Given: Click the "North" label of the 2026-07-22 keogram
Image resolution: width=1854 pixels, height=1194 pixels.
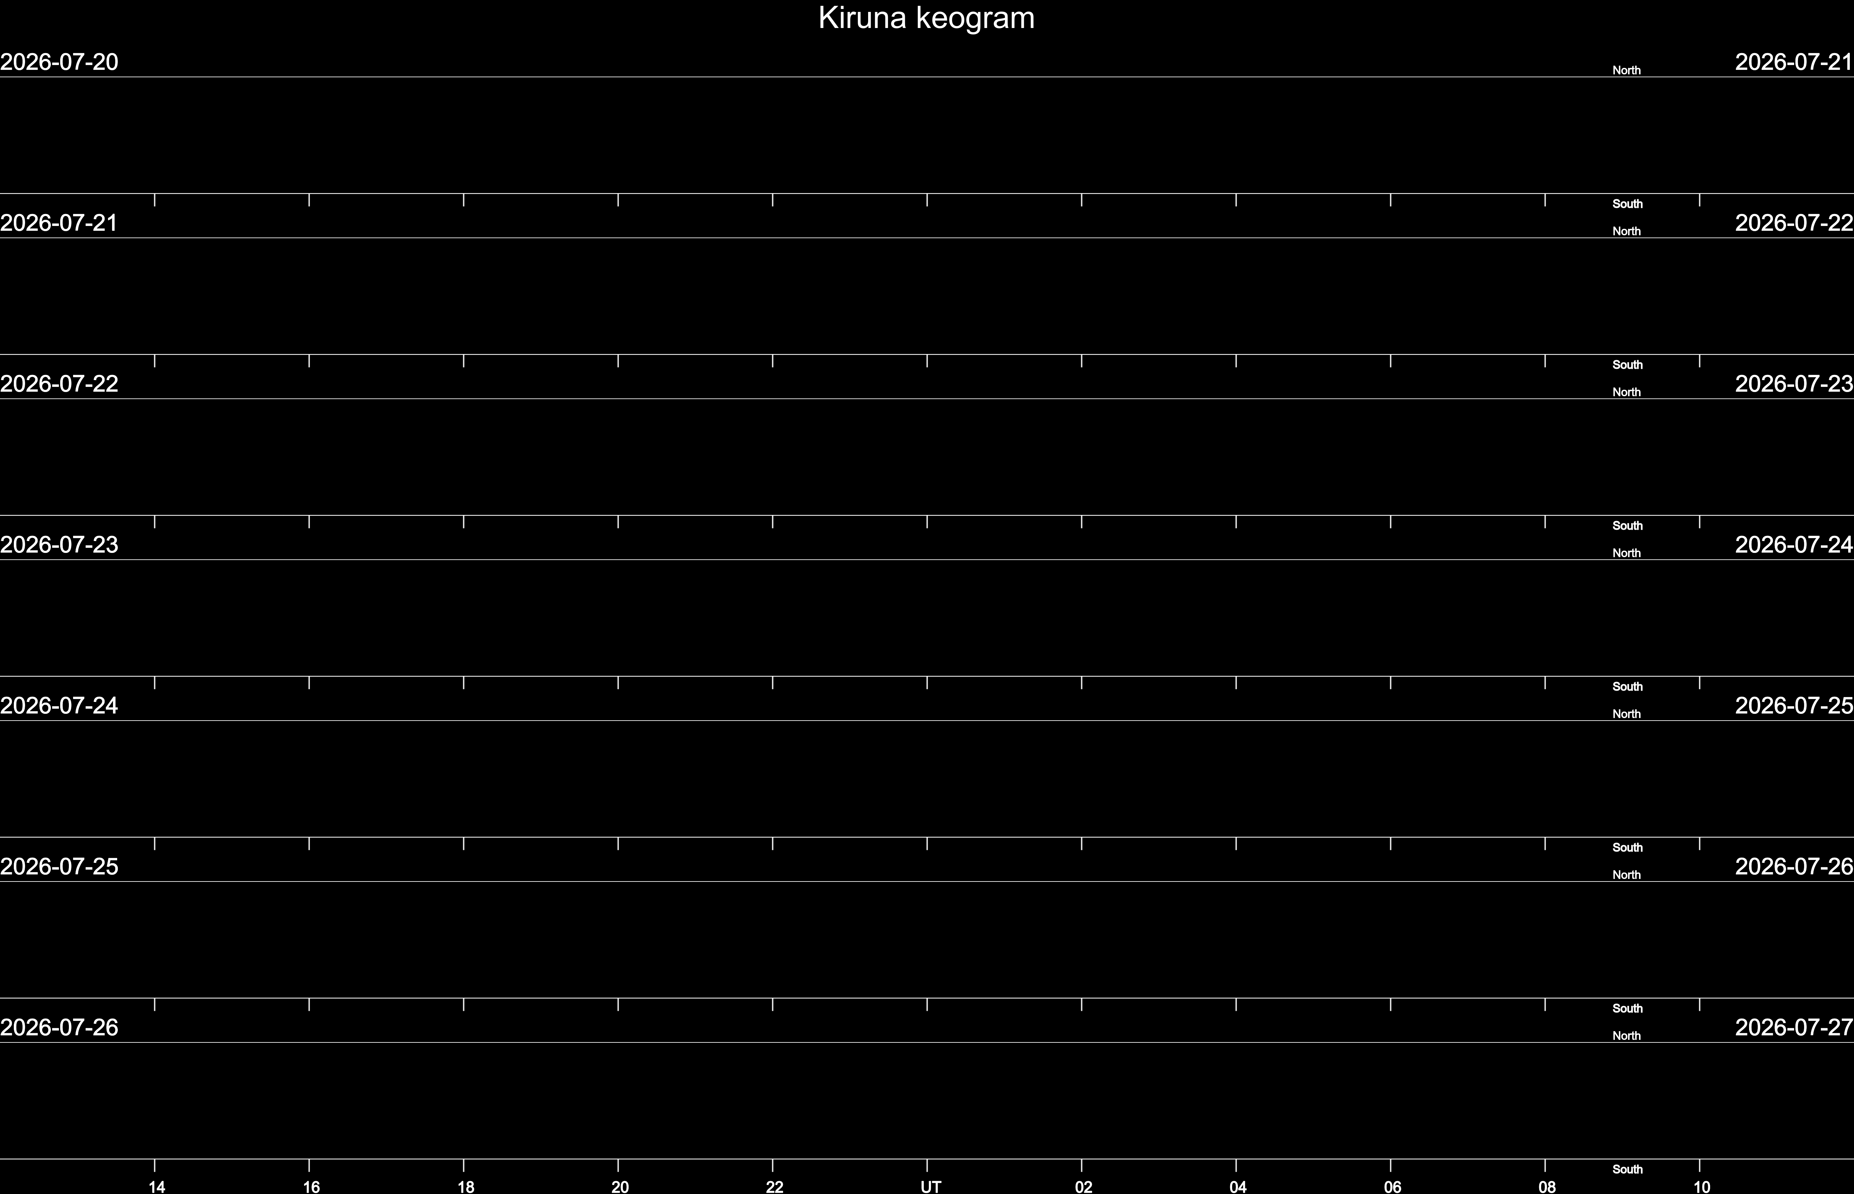Looking at the screenshot, I should [x=1626, y=392].
